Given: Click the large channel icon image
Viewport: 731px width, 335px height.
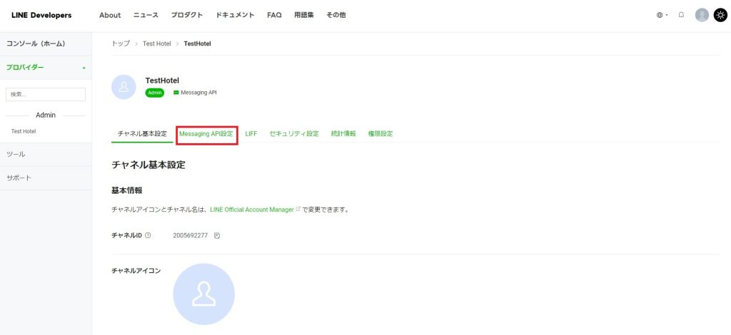Looking at the screenshot, I should [x=203, y=294].
